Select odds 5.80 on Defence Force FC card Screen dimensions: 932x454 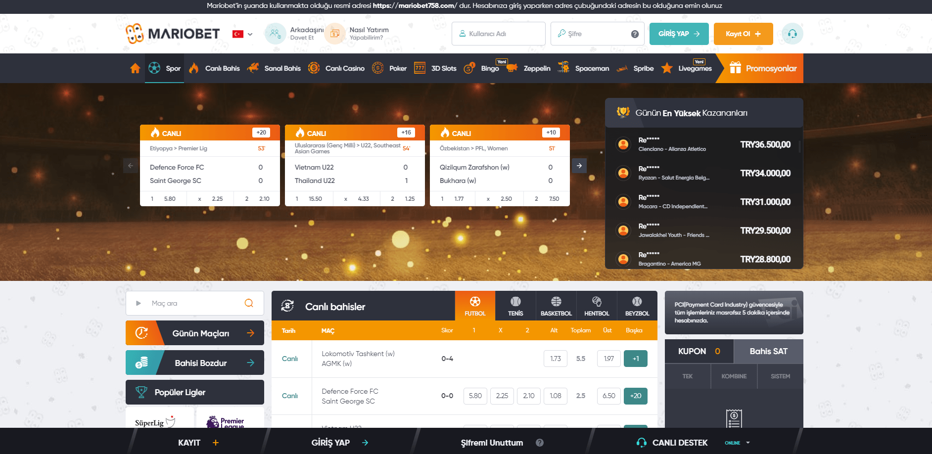click(163, 199)
